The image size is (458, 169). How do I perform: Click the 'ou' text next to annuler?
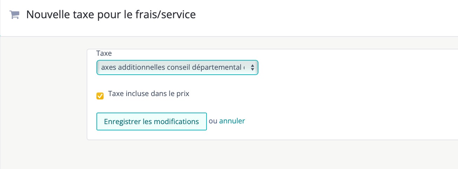click(213, 121)
